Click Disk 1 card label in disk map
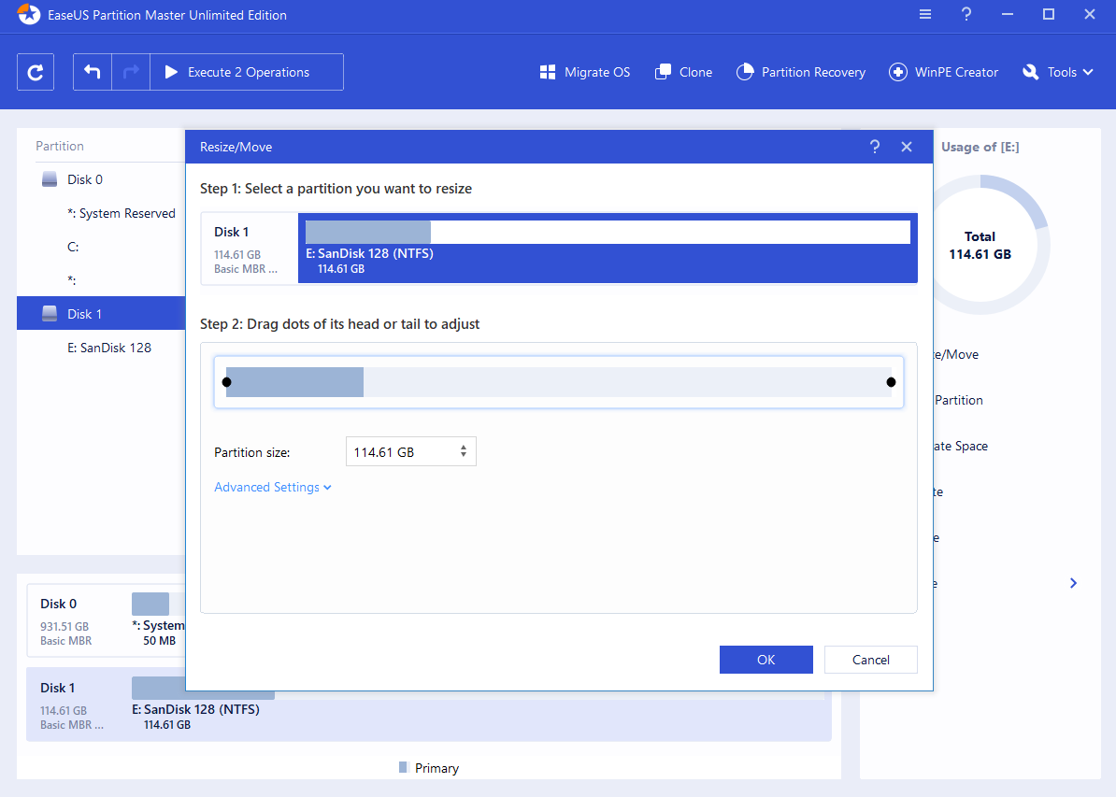The height and width of the screenshot is (797, 1116). pyautogui.click(x=58, y=688)
